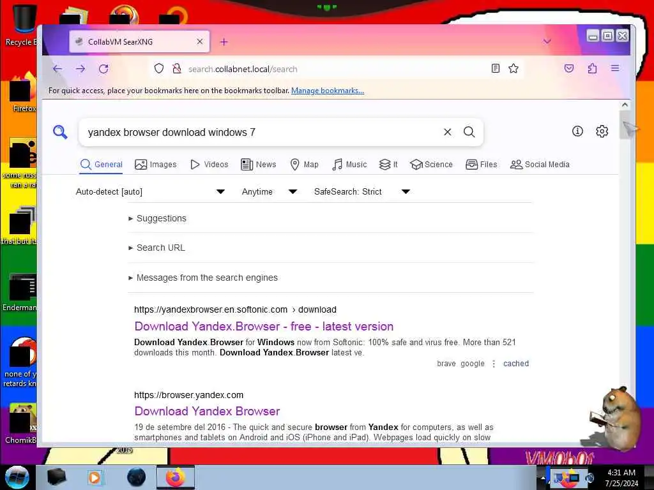Image resolution: width=654 pixels, height=490 pixels.
Task: Open the list all tabs chevron
Action: click(x=547, y=41)
